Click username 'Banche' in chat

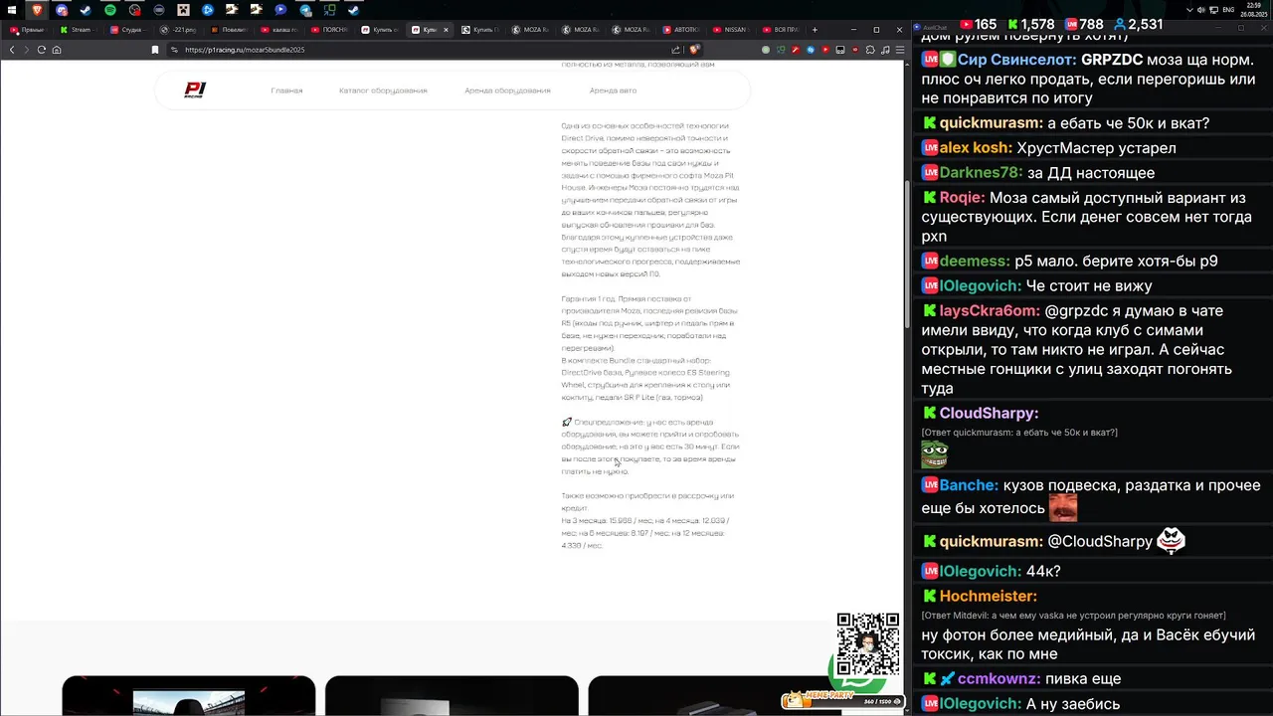coord(969,485)
